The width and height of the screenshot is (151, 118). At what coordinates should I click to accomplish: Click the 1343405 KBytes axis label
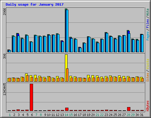[x=4, y=89]
